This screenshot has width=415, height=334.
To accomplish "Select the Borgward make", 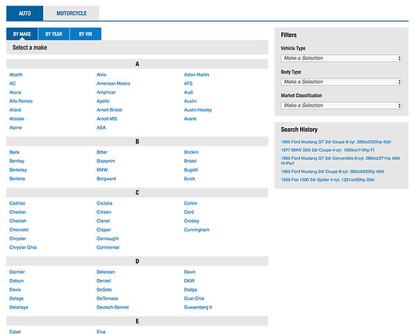I will pos(106,179).
